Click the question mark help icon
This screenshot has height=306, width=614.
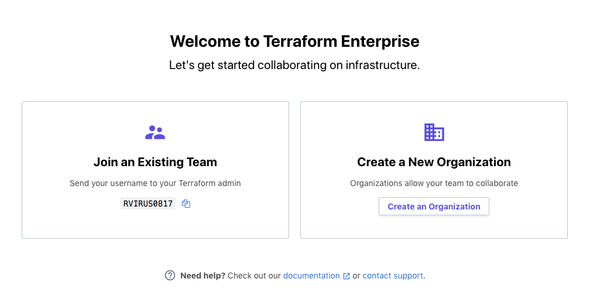170,276
